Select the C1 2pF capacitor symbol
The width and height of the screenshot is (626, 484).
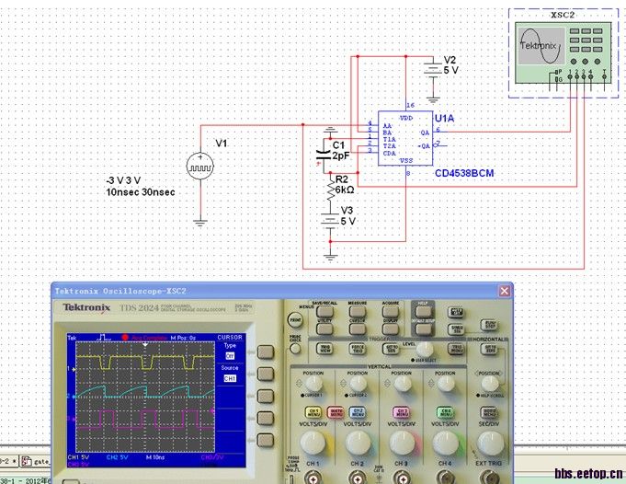(x=323, y=155)
